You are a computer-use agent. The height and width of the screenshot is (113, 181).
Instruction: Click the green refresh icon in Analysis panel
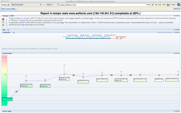[3, 22]
